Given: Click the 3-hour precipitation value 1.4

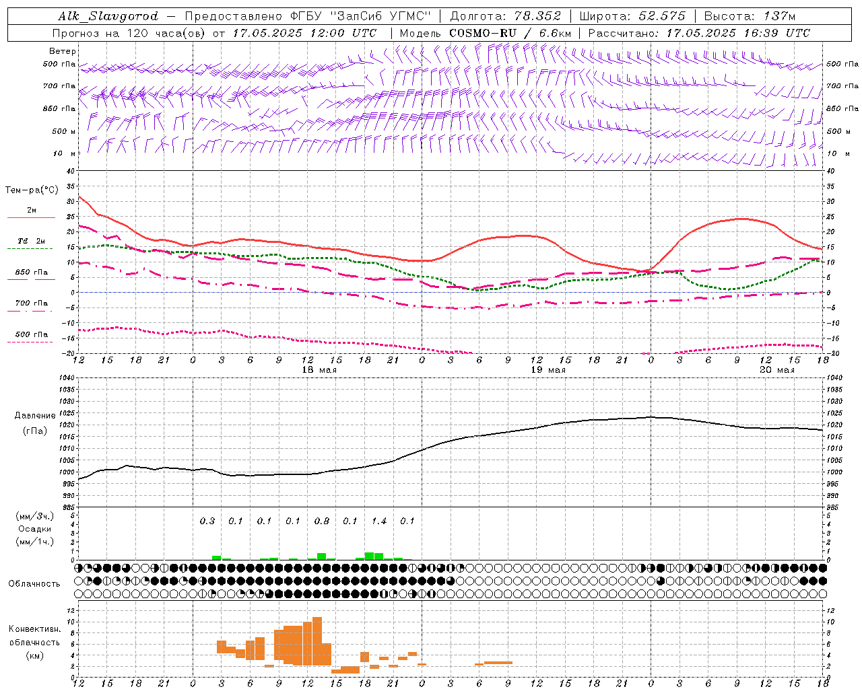Looking at the screenshot, I should click(379, 521).
